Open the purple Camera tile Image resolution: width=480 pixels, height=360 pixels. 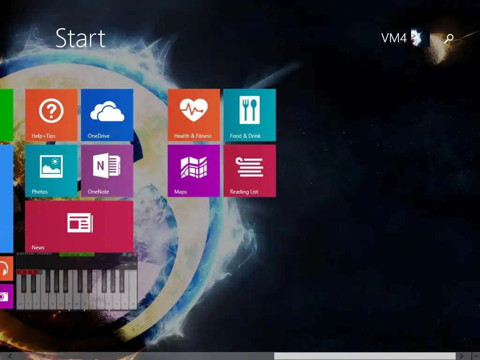pyautogui.click(x=7, y=296)
